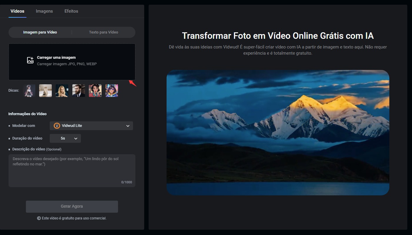Switch to the Imagens tab

click(44, 11)
